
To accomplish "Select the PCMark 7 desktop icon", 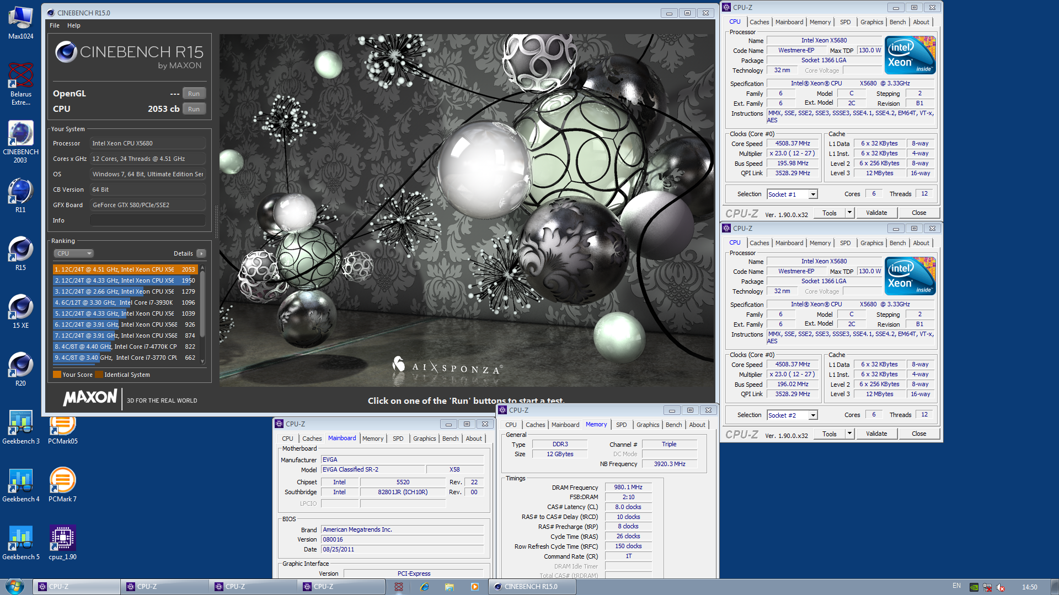I will (62, 485).
